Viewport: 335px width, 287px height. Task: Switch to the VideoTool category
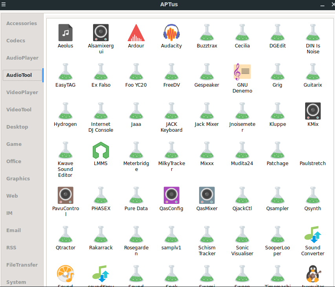[19, 110]
